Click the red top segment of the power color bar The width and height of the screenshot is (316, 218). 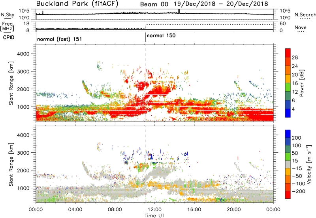(x=288, y=53)
